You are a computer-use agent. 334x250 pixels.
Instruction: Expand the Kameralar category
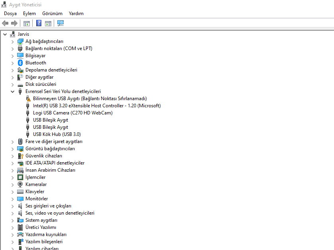pos(13,185)
